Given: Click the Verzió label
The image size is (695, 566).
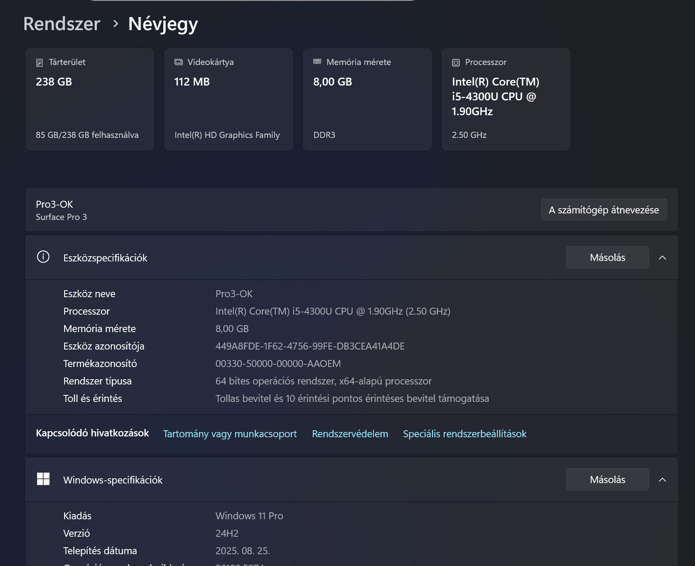Looking at the screenshot, I should 76,533.
